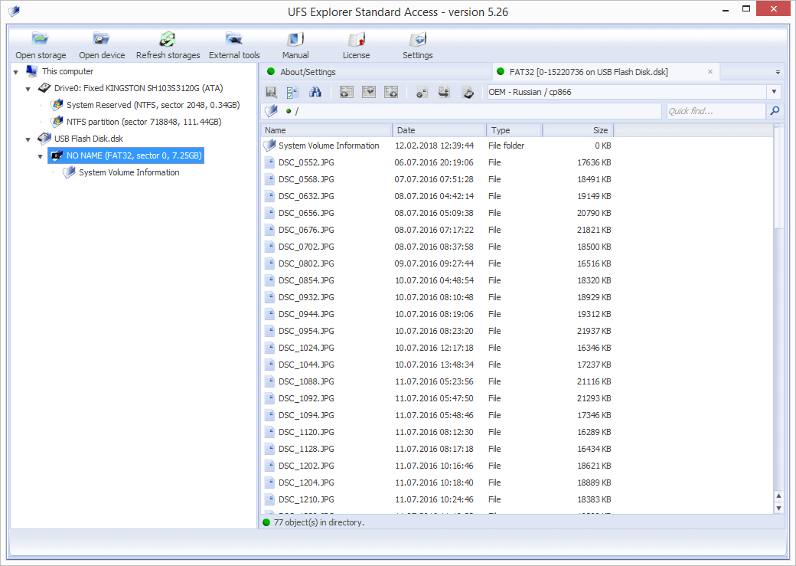Switch to the About/Settings tab
The width and height of the screenshot is (796, 566).
308,72
